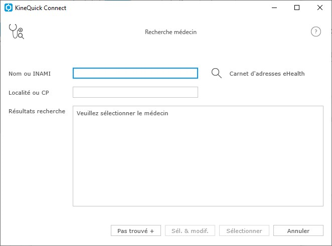Viewport: 332px width, 246px height.
Task: Click the Sélectionner button
Action: pyautogui.click(x=244, y=230)
